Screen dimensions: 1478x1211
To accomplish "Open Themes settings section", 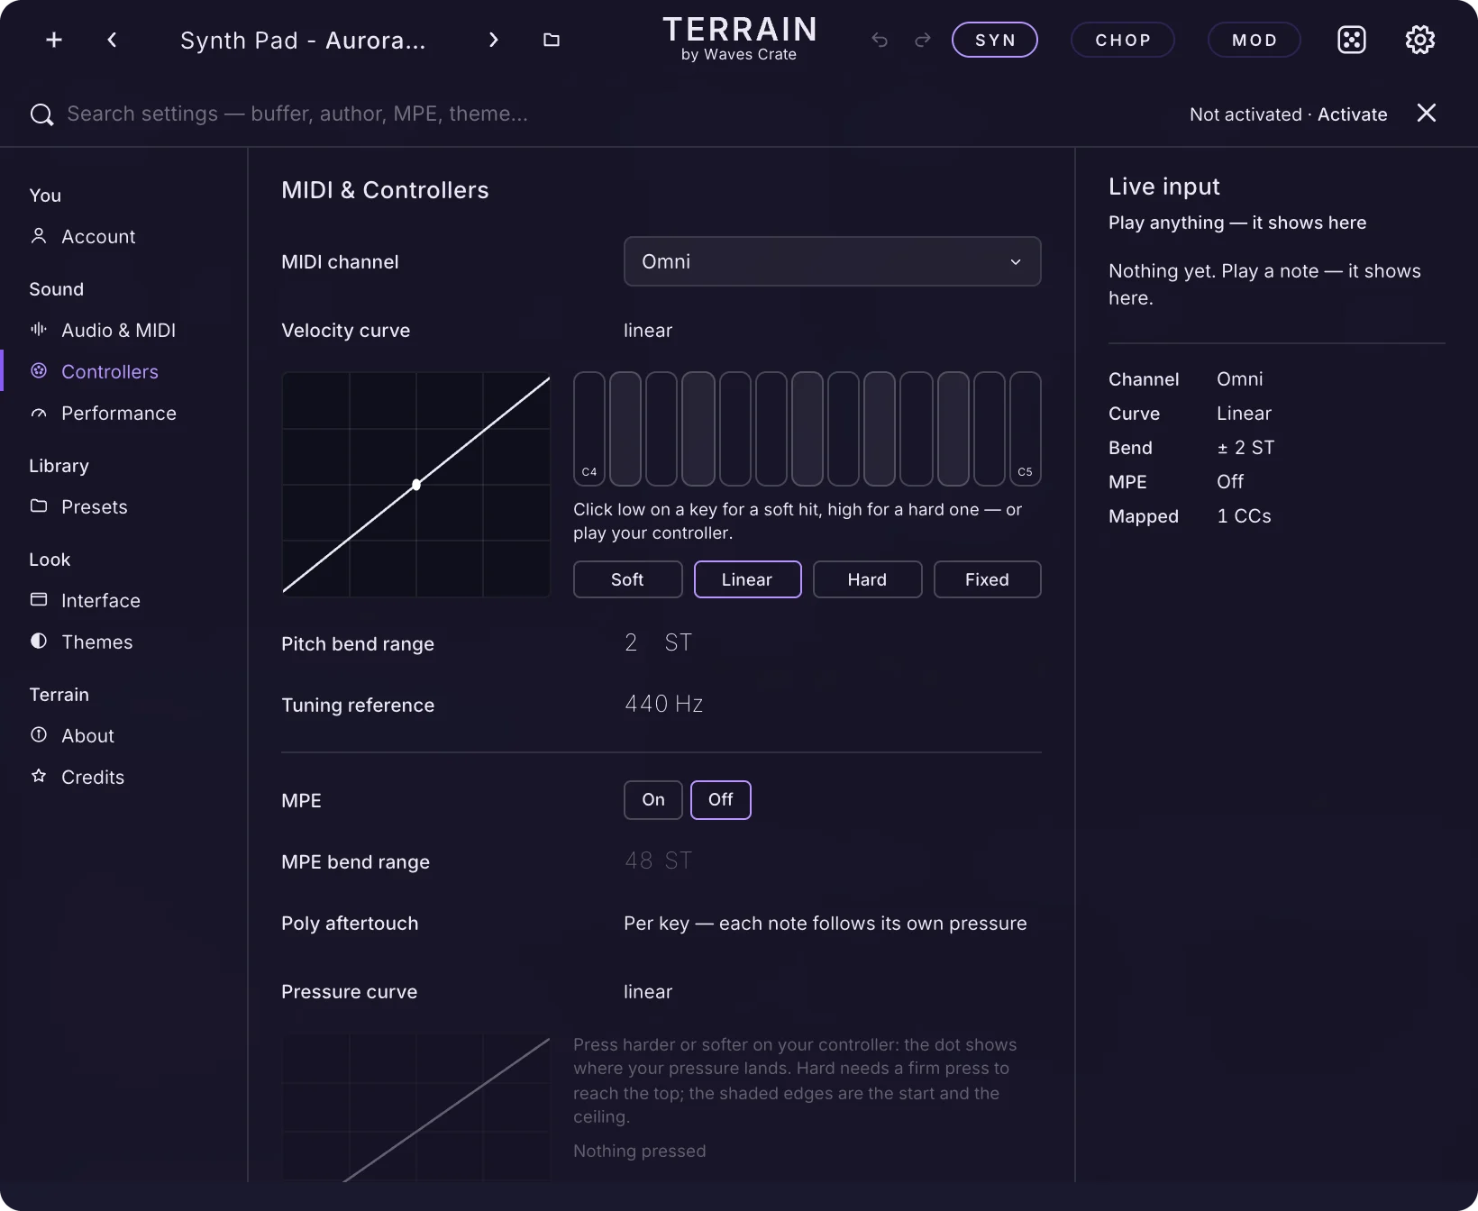I will tap(82, 642).
